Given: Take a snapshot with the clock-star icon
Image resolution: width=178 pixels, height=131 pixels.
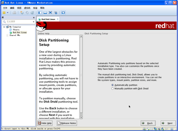Looking at the screenshot, I should [22, 13].
